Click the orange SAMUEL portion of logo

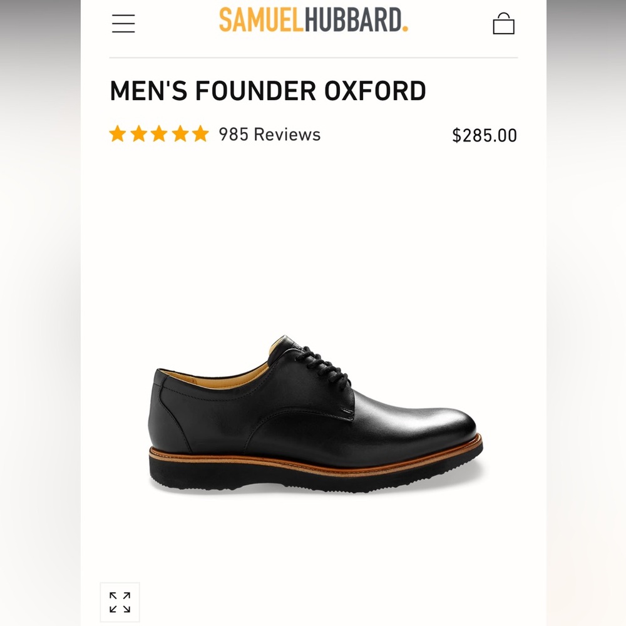[262, 22]
